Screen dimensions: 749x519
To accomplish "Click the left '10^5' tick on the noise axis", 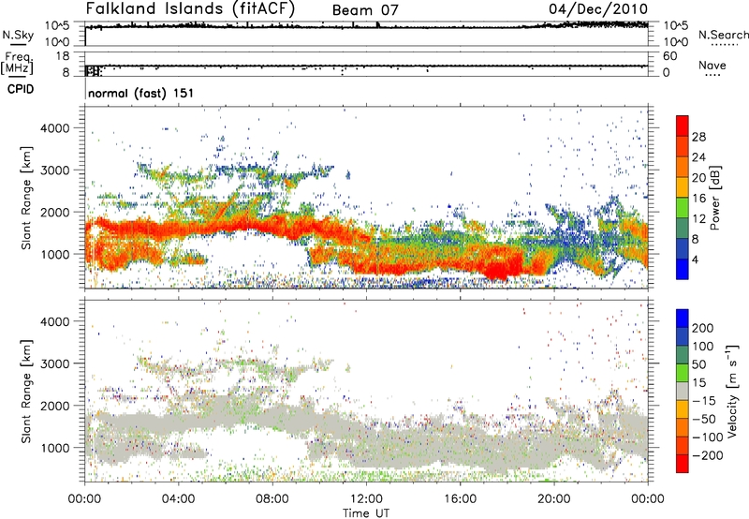I will [x=57, y=26].
